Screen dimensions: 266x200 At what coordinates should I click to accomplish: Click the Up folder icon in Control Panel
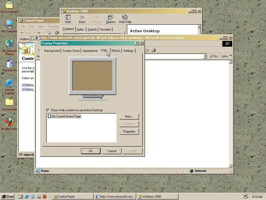[49, 33]
